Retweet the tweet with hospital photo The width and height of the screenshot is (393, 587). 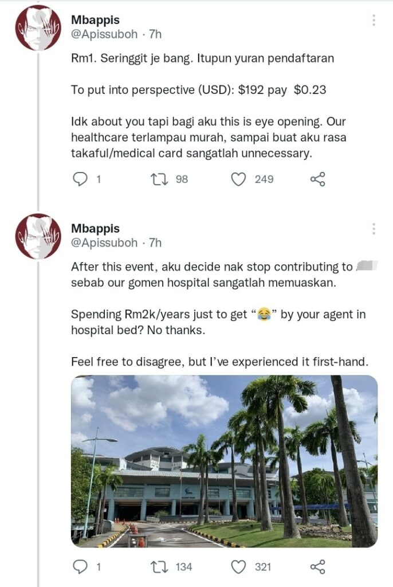tap(159, 567)
